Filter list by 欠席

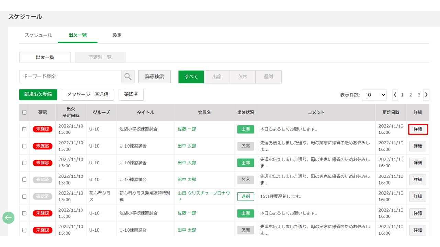(x=243, y=77)
